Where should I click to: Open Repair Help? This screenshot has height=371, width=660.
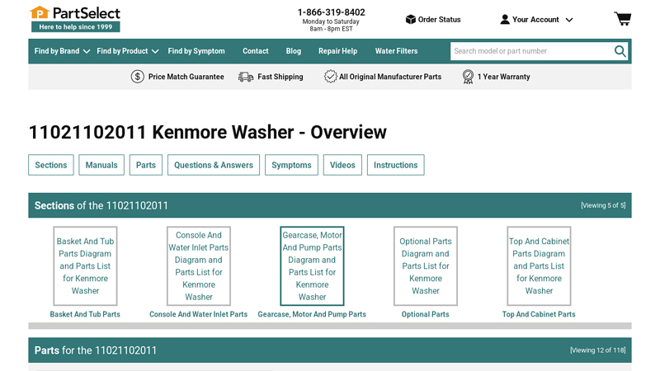(x=337, y=51)
